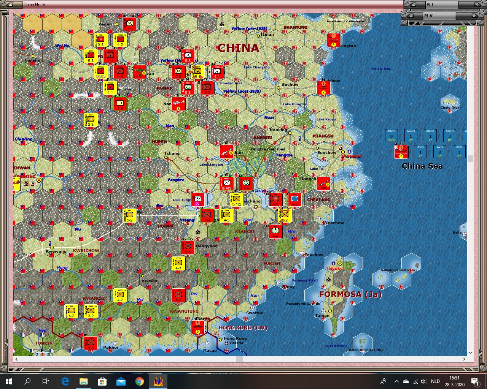487x389 pixels.
Task: Select the yellow 5(1)2 counter at Nanchang
Action: 236,199
